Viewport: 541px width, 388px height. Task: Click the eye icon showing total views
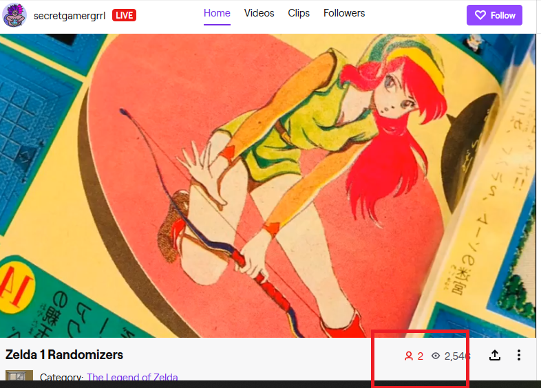click(436, 356)
